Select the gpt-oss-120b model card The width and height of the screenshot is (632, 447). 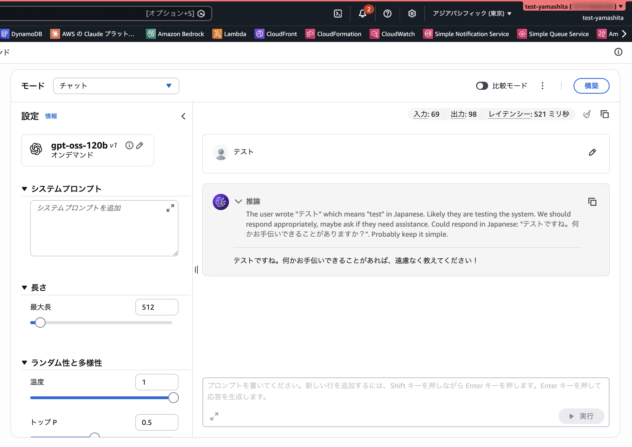[88, 150]
